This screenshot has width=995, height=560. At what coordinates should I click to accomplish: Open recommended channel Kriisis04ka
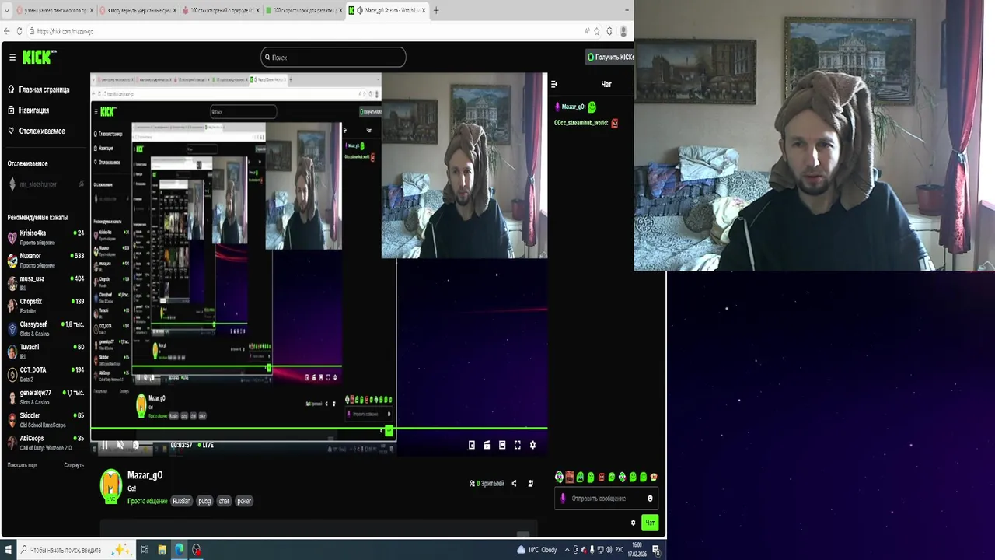tap(47, 237)
